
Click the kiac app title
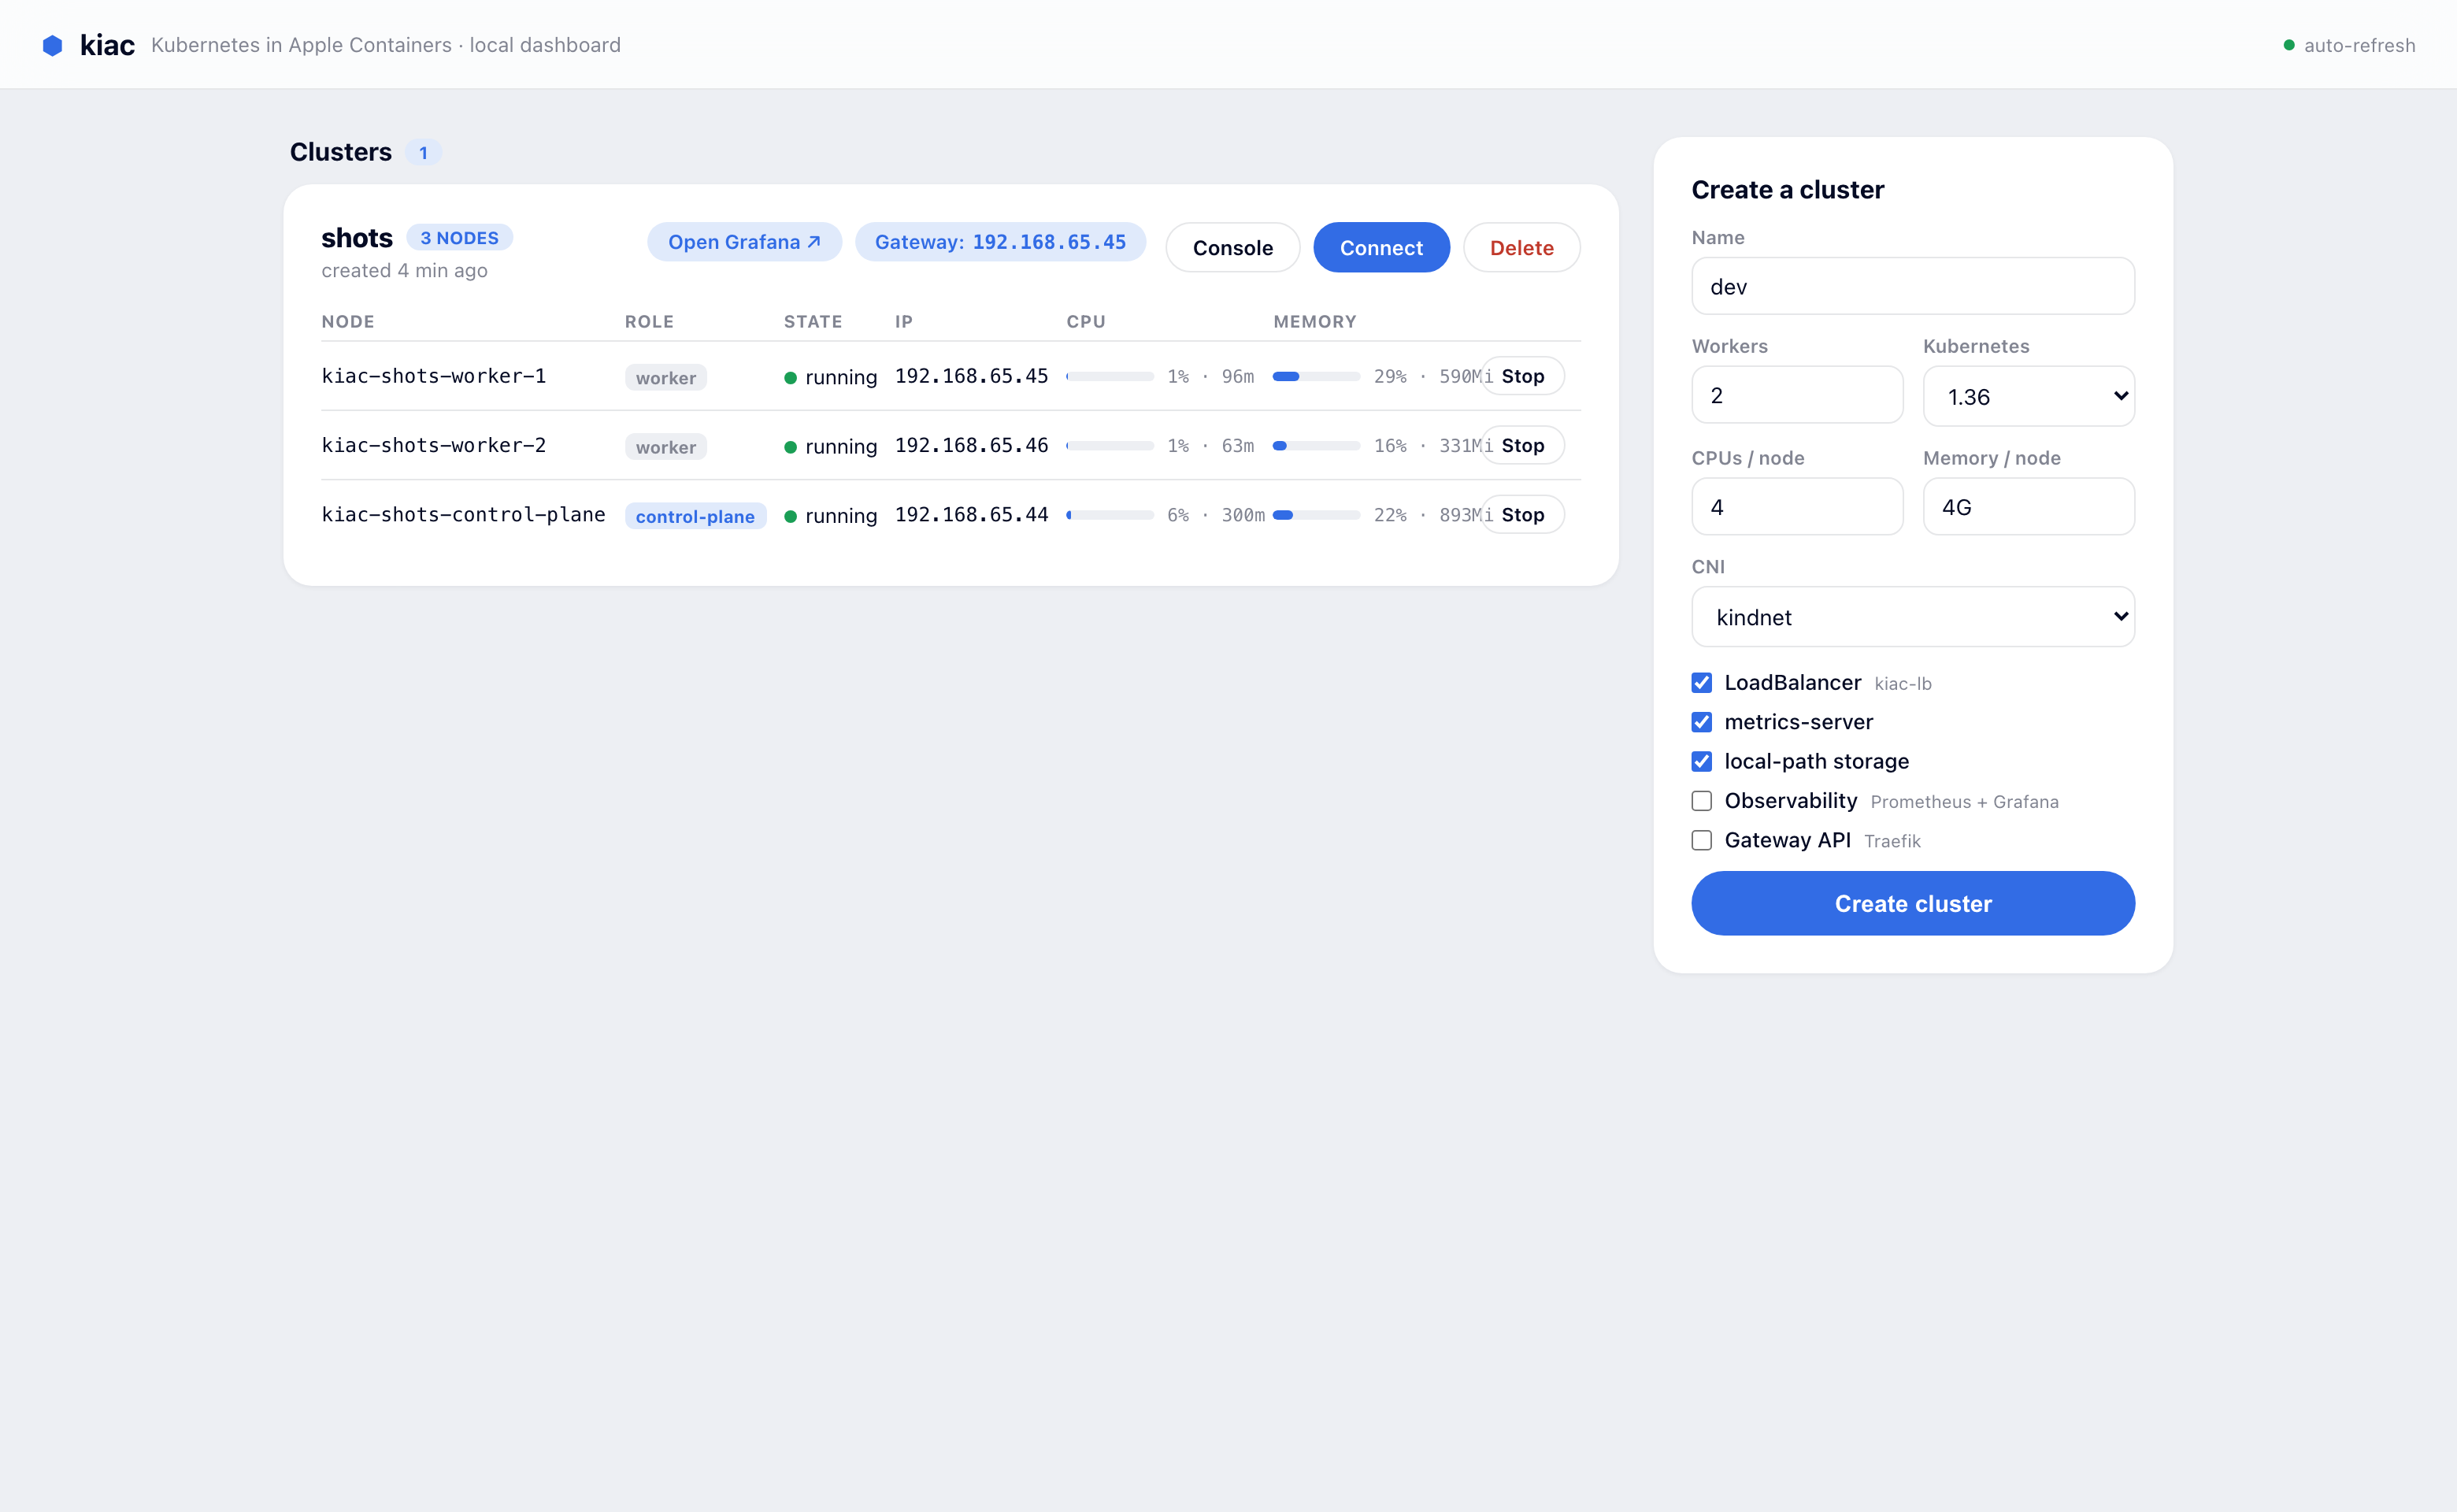(x=107, y=45)
